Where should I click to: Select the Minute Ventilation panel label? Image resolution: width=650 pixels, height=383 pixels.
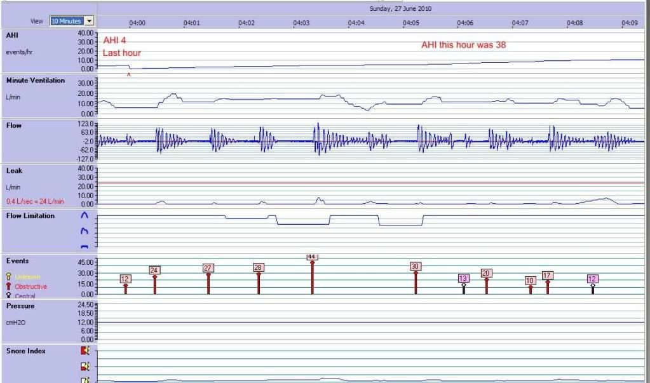(x=36, y=81)
